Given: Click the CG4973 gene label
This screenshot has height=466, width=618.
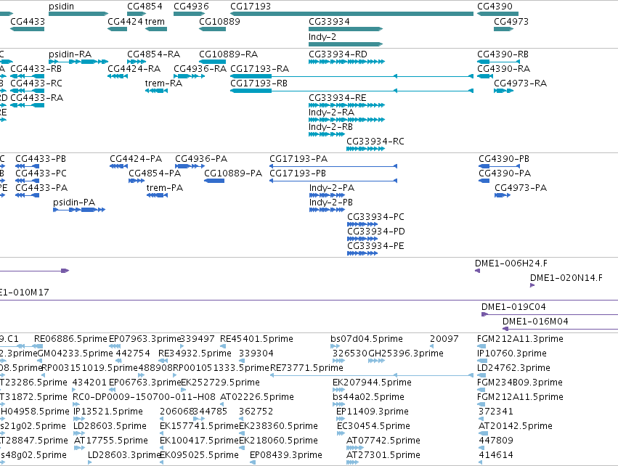Looking at the screenshot, I should click(x=511, y=22).
